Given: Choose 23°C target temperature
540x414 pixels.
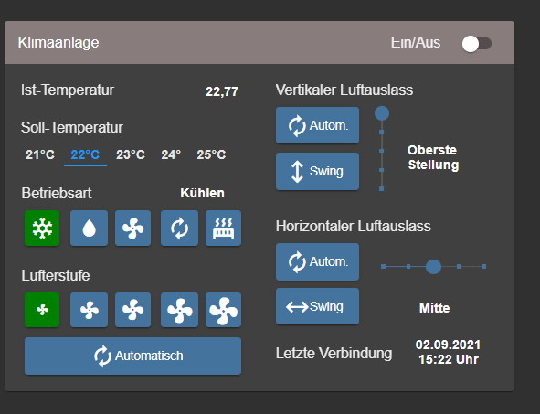Looking at the screenshot, I should click(131, 154).
